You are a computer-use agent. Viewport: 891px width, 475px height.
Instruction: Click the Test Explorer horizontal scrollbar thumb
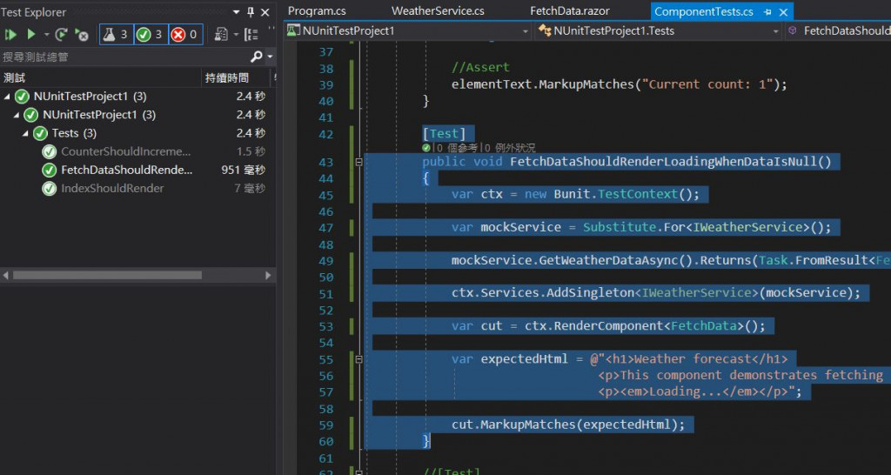click(x=107, y=275)
